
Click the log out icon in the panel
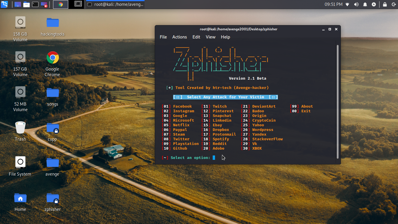pos(393,4)
